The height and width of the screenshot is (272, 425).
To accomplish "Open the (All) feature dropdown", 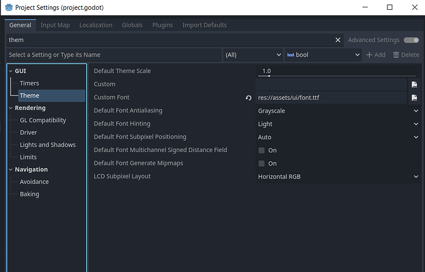I will [x=253, y=55].
